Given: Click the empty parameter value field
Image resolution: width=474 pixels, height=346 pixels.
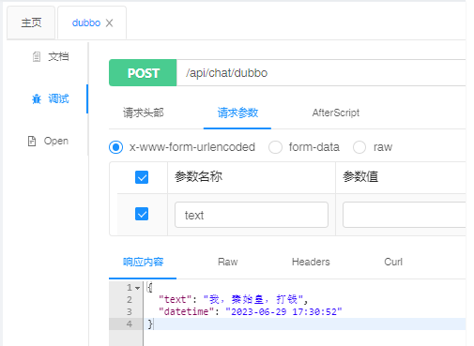Looking at the screenshot, I should pyautogui.click(x=404, y=215).
